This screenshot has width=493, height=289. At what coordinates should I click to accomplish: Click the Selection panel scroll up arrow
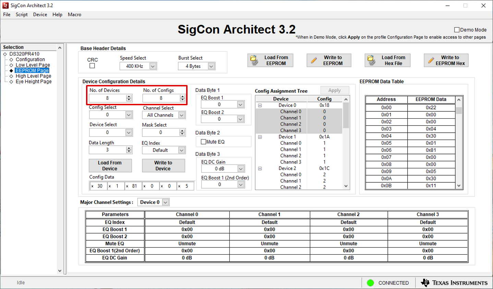[x=60, y=48]
